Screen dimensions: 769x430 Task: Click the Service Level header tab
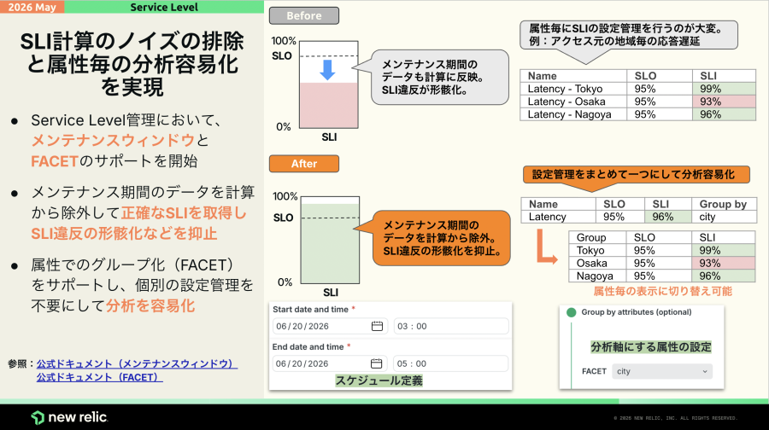point(164,7)
